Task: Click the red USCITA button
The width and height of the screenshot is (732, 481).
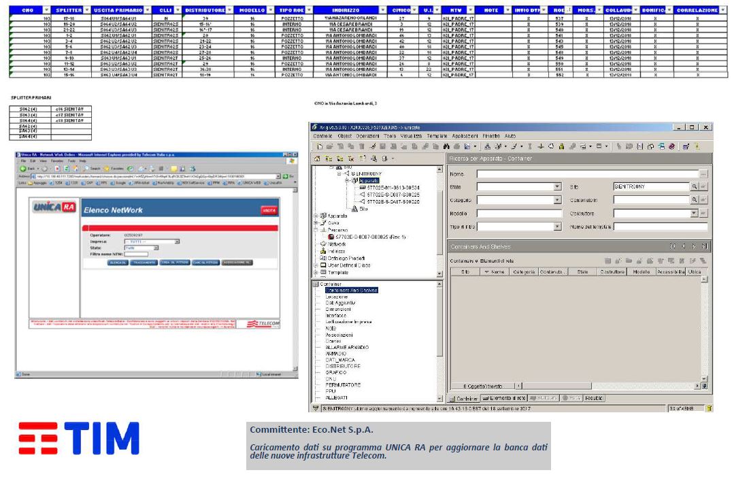Action: click(269, 211)
